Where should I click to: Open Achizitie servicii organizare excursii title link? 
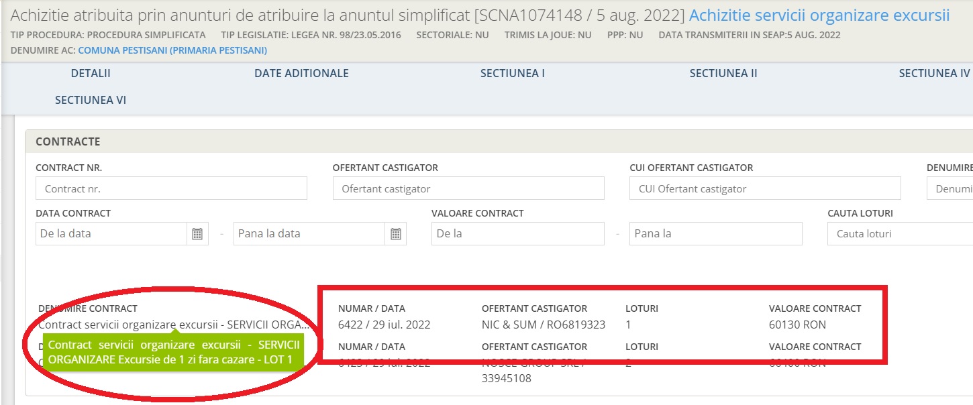point(819,15)
